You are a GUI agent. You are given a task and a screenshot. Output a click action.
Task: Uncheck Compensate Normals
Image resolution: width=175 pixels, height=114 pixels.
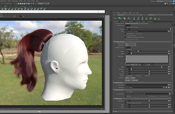[x=125, y=36]
